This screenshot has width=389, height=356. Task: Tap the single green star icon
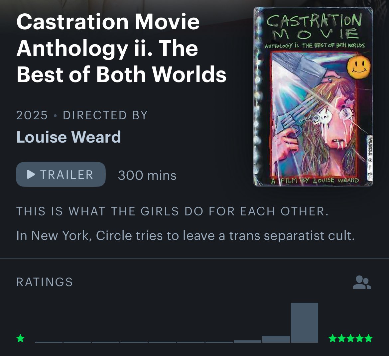pyautogui.click(x=21, y=338)
